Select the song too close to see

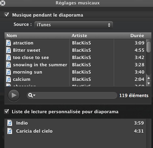(x=76, y=57)
